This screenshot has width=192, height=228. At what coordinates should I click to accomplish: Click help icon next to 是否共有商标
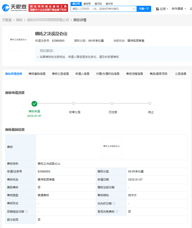(x=117, y=212)
